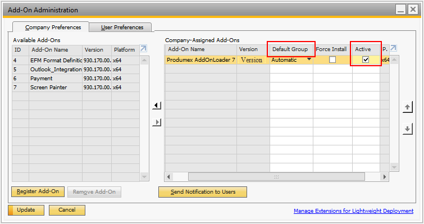Click up arrow of Company-Assigned scrollbar

coord(394,60)
